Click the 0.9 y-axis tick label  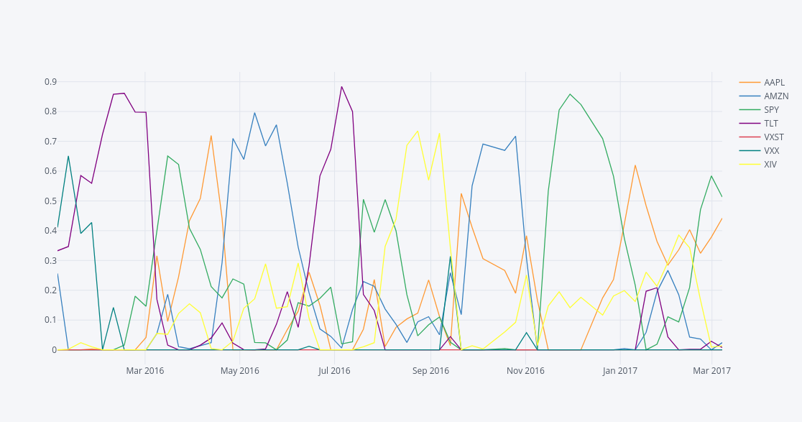click(50, 82)
